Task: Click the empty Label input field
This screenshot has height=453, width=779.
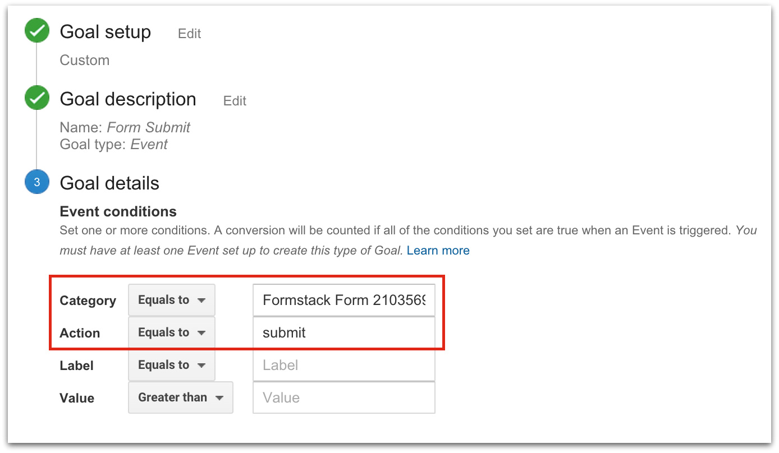Action: [x=343, y=365]
